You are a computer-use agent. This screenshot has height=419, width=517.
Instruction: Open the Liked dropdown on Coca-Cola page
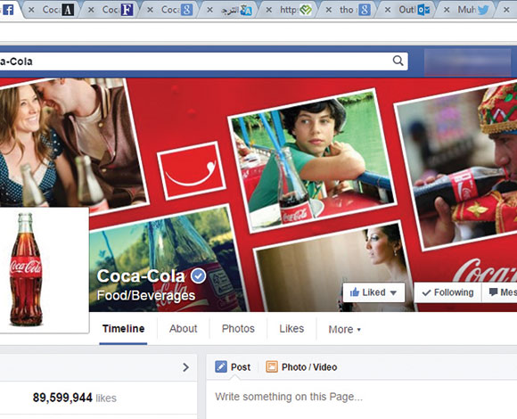[373, 292]
